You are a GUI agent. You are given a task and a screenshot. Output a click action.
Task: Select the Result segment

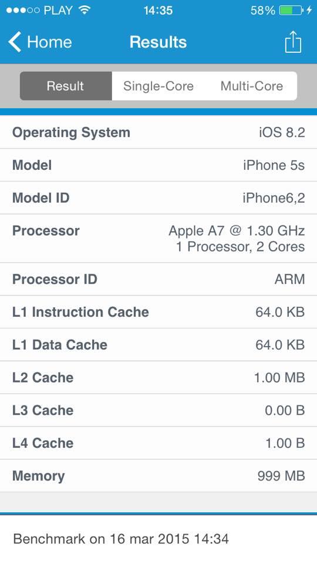[66, 86]
